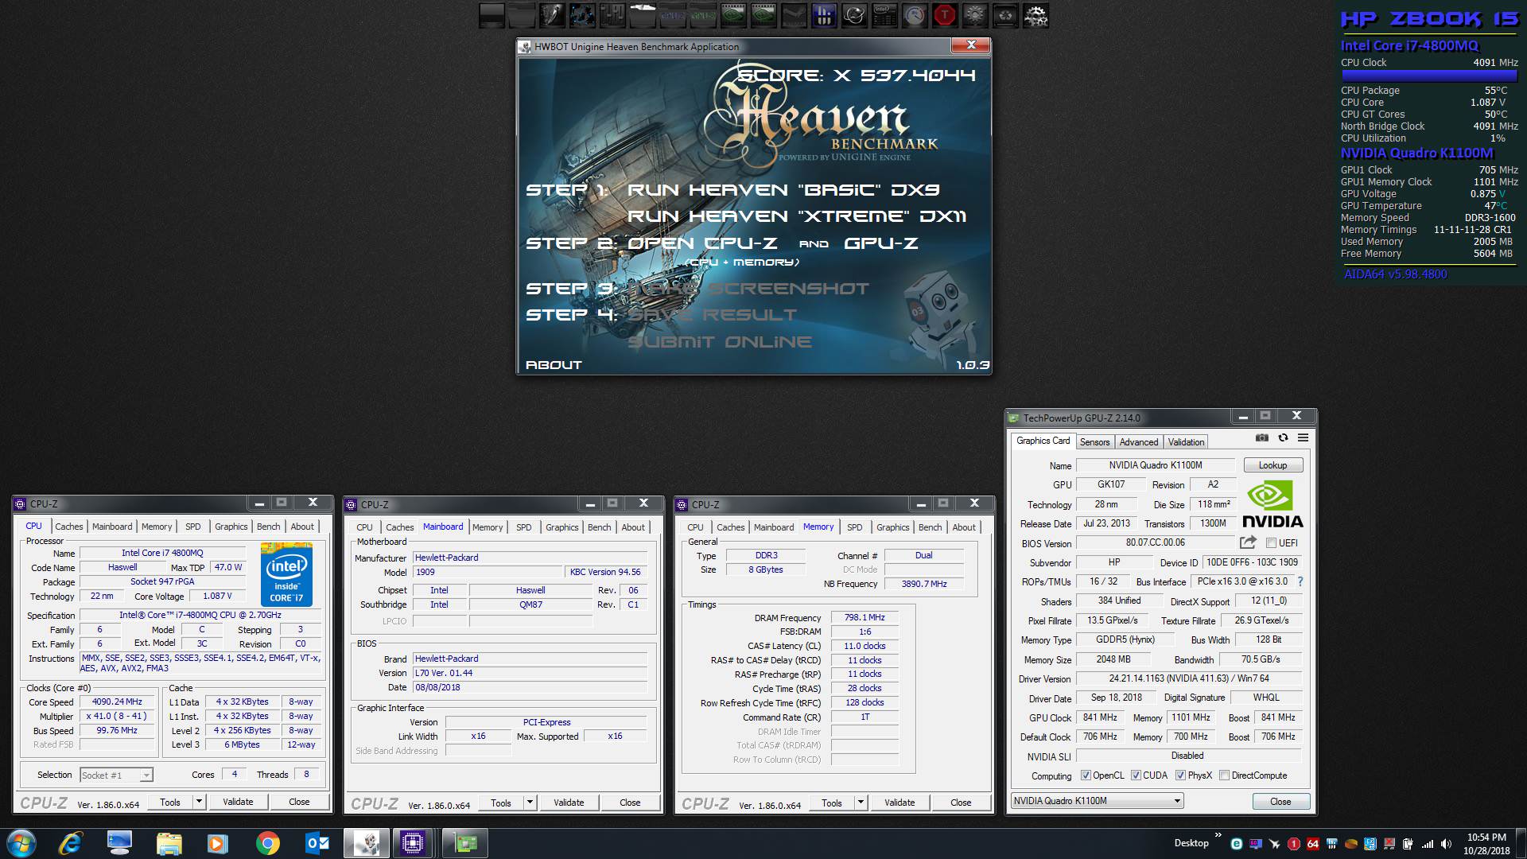Screen dimensions: 1527x859
Task: Click the Bus Interface question mark in GPU-Z
Action: (1300, 581)
